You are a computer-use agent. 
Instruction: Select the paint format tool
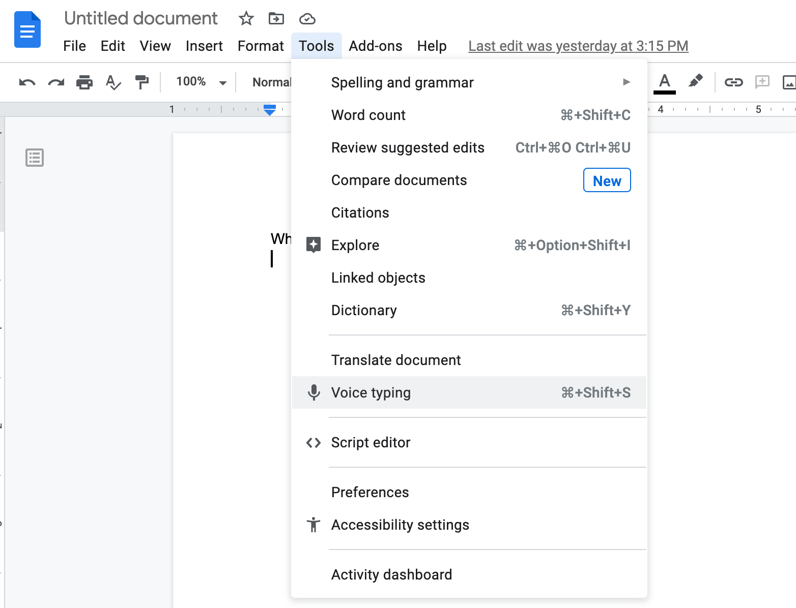(x=142, y=82)
